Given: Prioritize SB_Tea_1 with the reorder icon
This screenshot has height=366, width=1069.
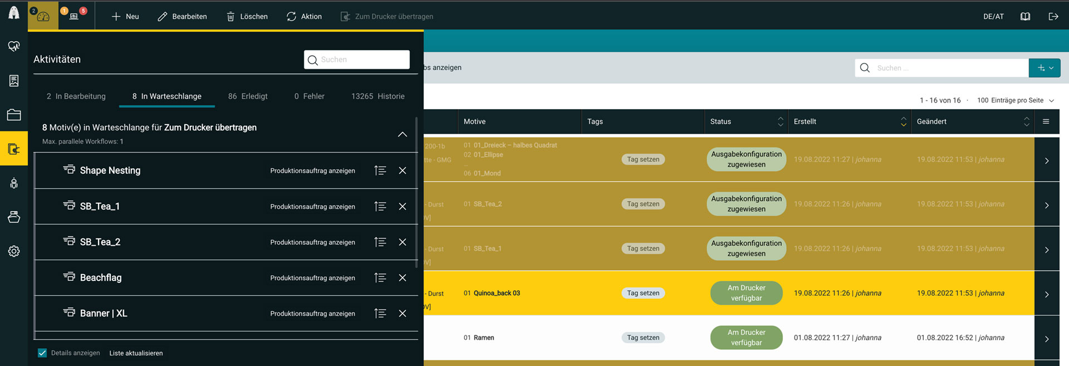Looking at the screenshot, I should pos(380,207).
